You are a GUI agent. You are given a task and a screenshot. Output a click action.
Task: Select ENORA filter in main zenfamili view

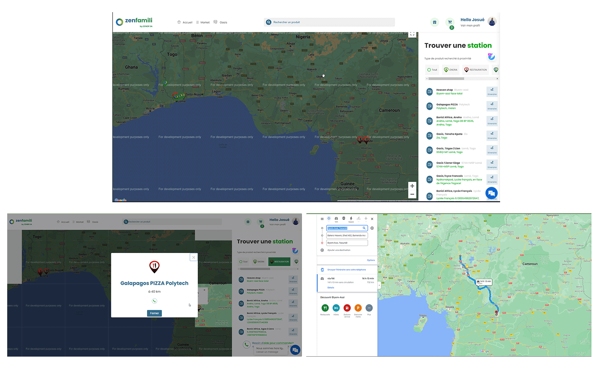(451, 70)
